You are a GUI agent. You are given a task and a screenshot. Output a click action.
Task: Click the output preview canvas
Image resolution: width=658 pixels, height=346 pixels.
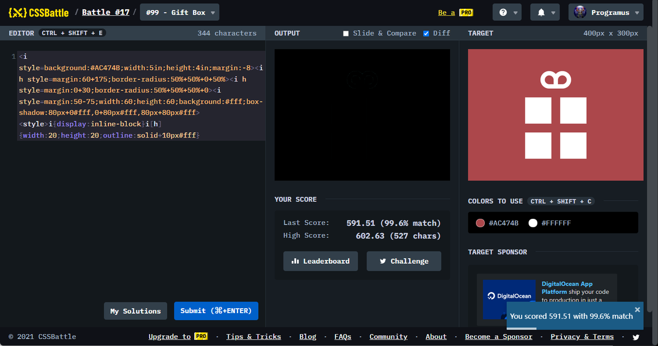pos(362,115)
